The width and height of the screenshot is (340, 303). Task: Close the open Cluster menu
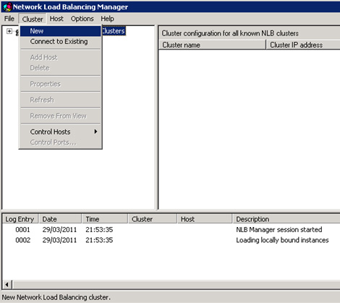click(33, 19)
